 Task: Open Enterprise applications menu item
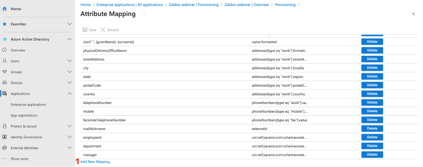pos(28,104)
